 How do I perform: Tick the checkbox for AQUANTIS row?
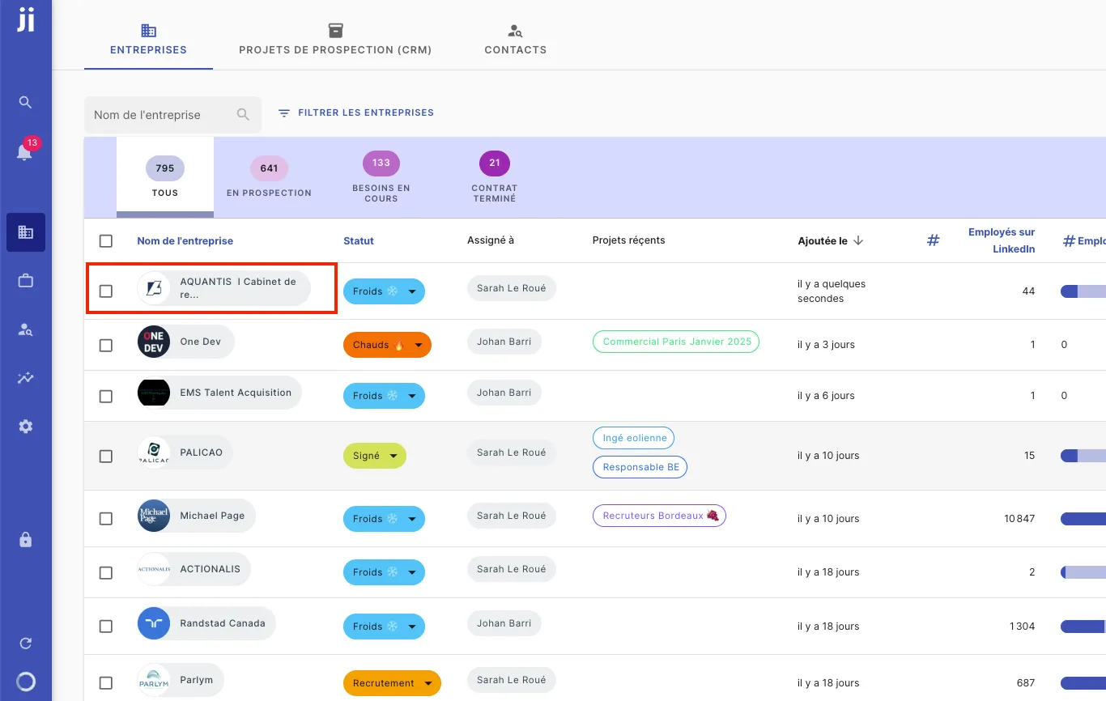[x=106, y=291]
